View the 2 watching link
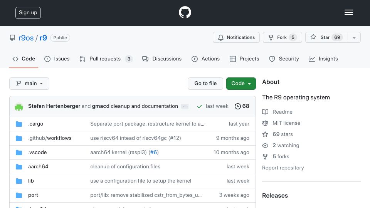370x208 pixels. pyautogui.click(x=281, y=146)
